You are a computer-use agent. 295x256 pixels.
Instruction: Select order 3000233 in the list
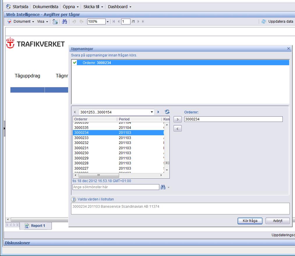[118, 138]
